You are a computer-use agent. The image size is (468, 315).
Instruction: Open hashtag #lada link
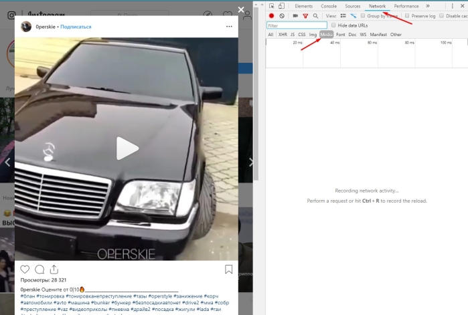(x=204, y=310)
